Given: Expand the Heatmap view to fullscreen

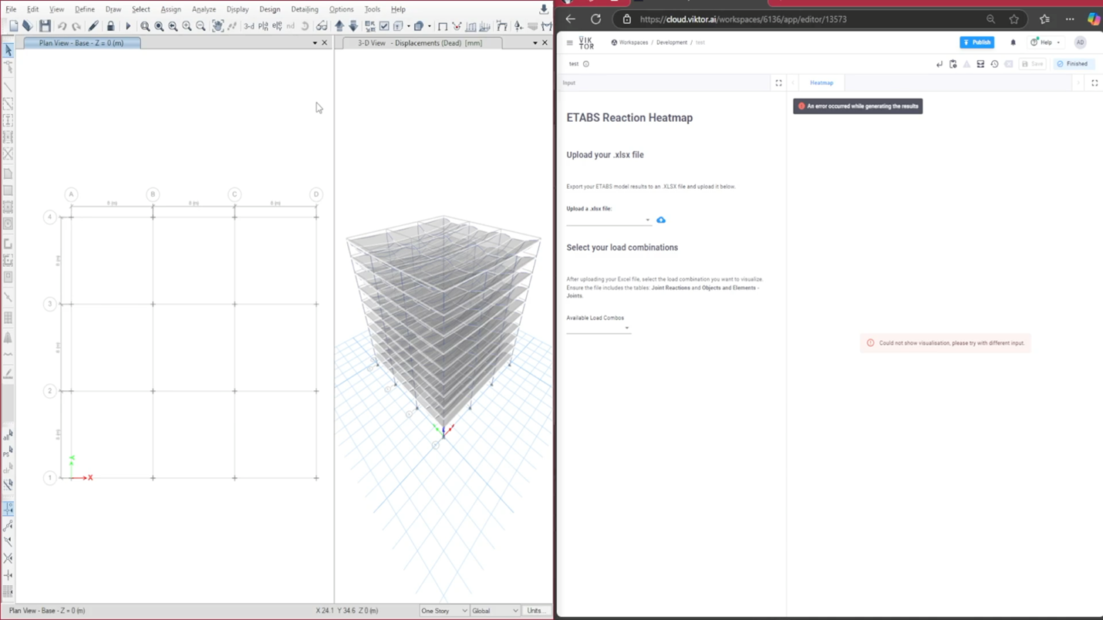Looking at the screenshot, I should [1095, 83].
